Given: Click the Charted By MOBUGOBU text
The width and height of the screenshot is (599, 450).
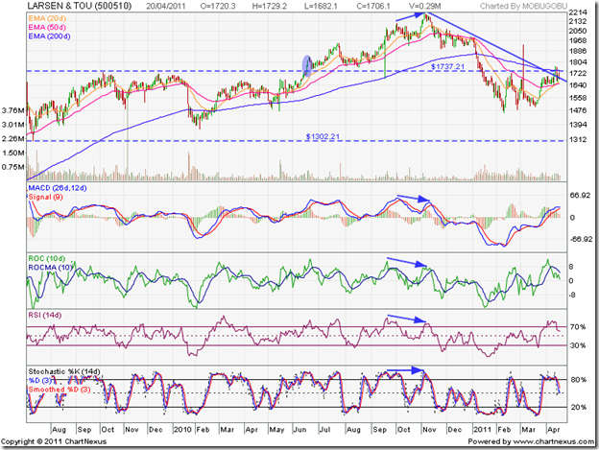Looking at the screenshot, I should [x=523, y=6].
